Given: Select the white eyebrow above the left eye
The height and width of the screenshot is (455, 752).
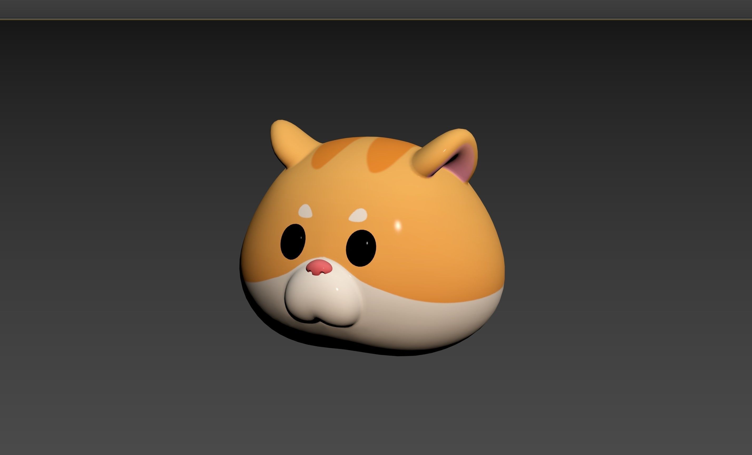Looking at the screenshot, I should coord(305,211).
